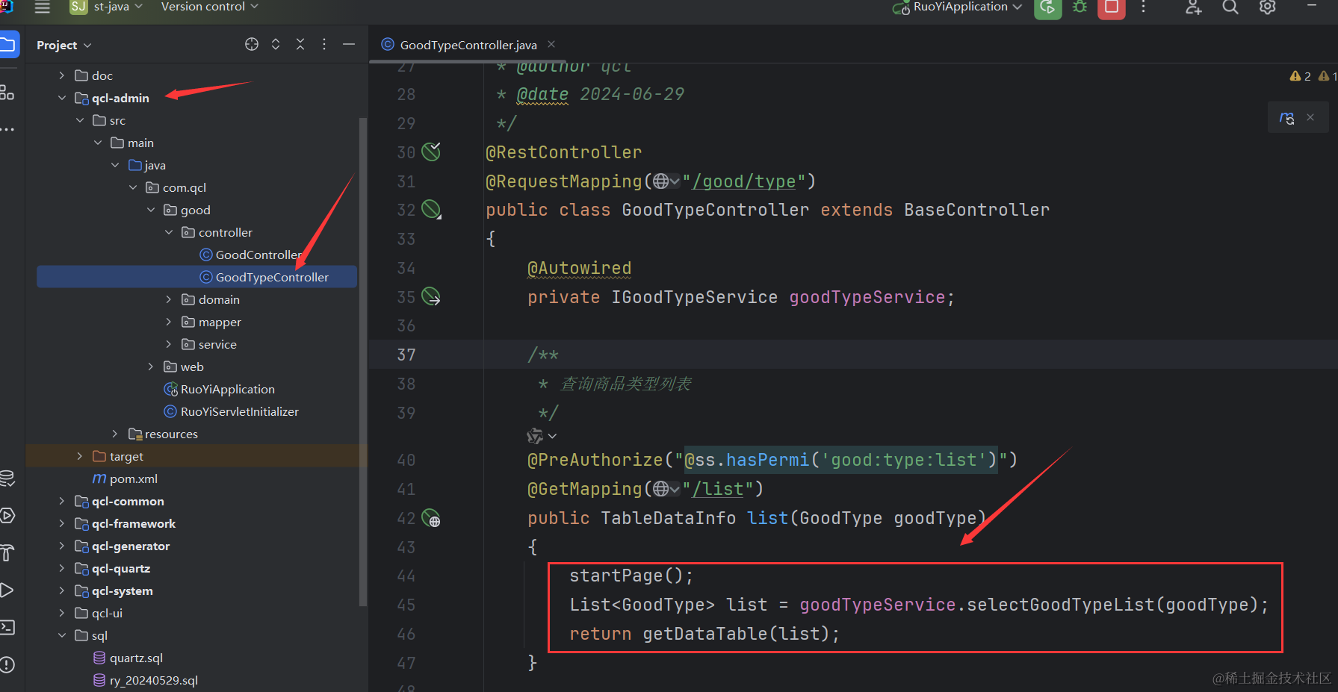Expand the qcl-common module
1338x692 pixels.
pyautogui.click(x=62, y=502)
